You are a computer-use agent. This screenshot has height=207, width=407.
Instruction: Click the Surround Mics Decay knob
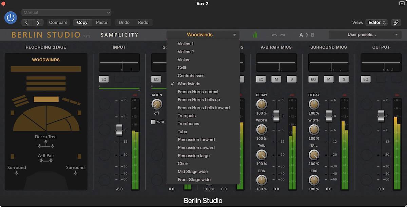[314, 104]
